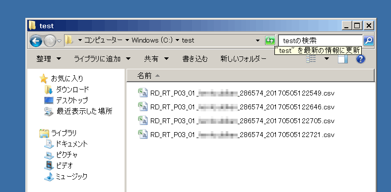Screen dimensions: 391x192
Task: Maximize the test window
Action: (x=358, y=25)
